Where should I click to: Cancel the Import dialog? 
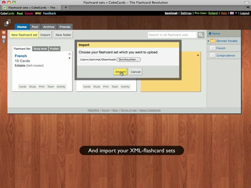(x=136, y=72)
